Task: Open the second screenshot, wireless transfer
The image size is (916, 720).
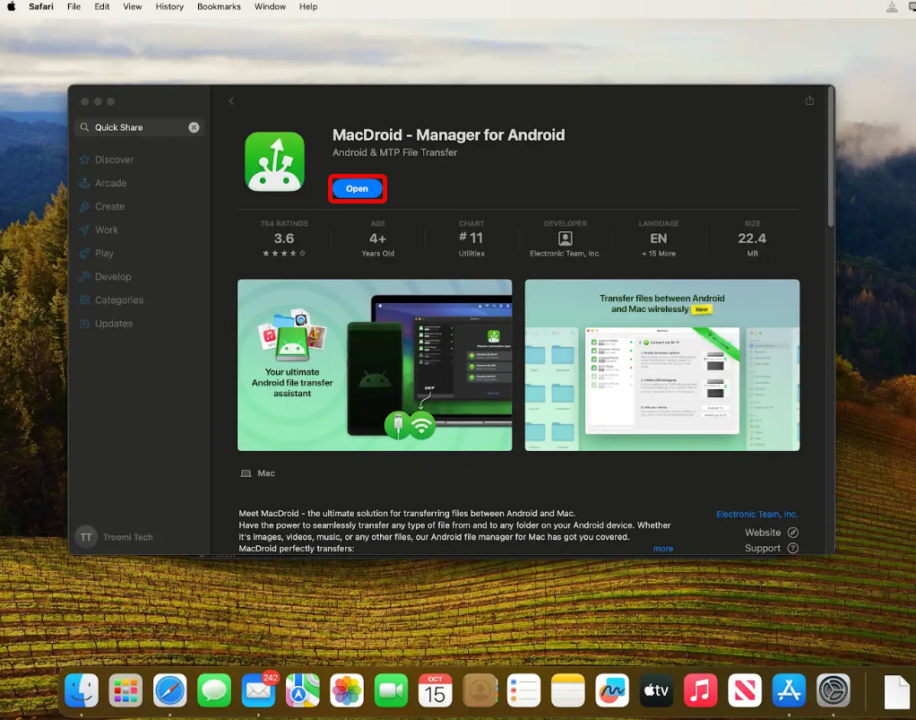Action: coord(661,365)
